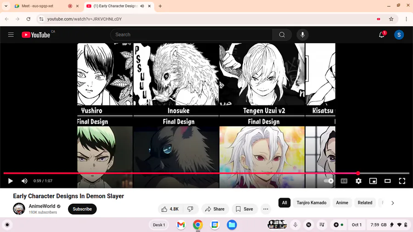Enable miniplayer mode
This screenshot has height=232, width=413.
[x=373, y=181]
